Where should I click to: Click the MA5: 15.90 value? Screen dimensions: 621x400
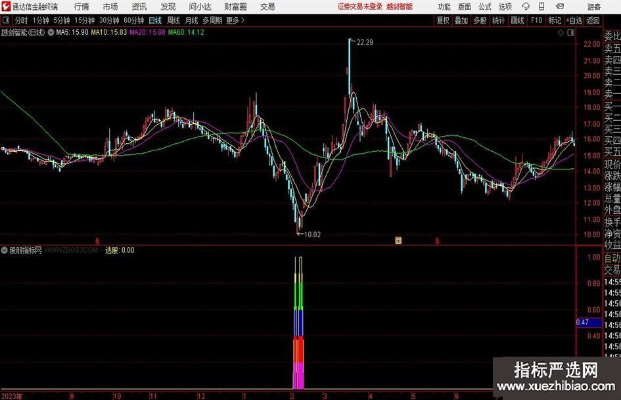tap(72, 32)
